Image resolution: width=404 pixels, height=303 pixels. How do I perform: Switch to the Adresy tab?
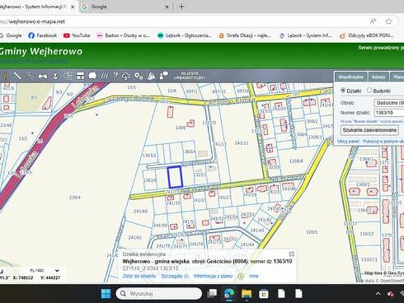[379, 76]
